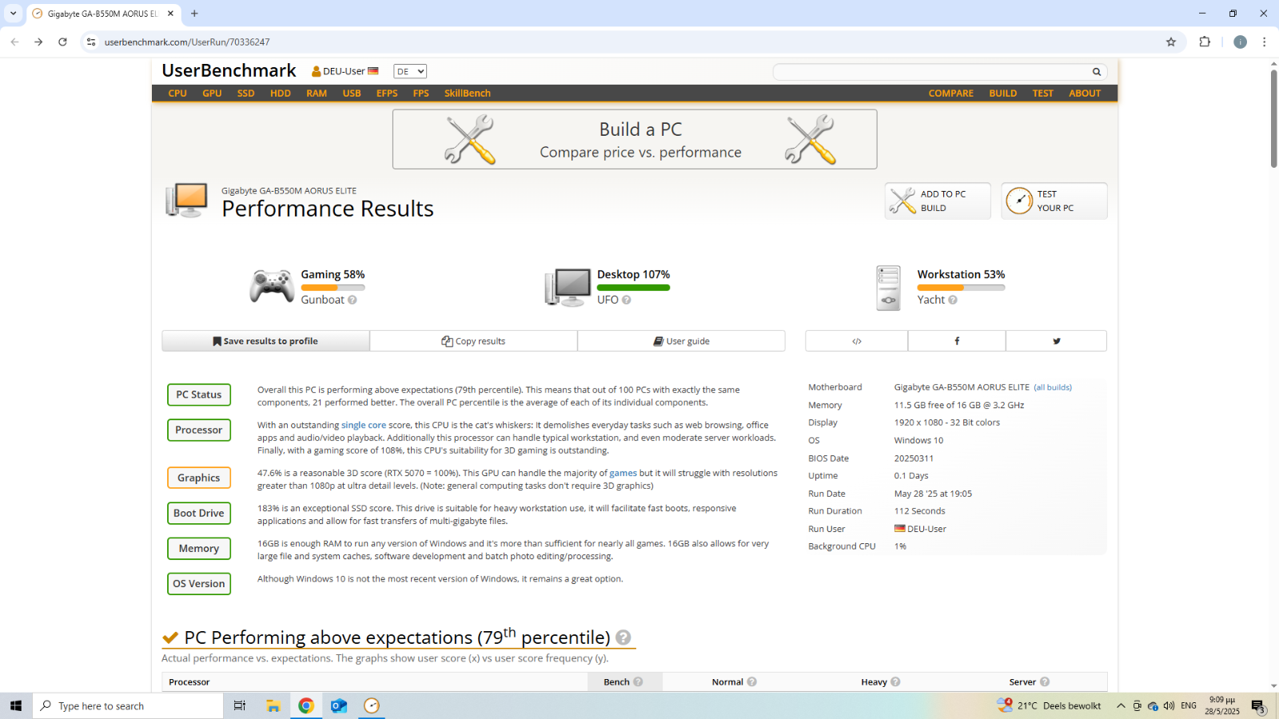This screenshot has height=719, width=1279.
Task: Click help icon next to Heavy column
Action: click(895, 682)
